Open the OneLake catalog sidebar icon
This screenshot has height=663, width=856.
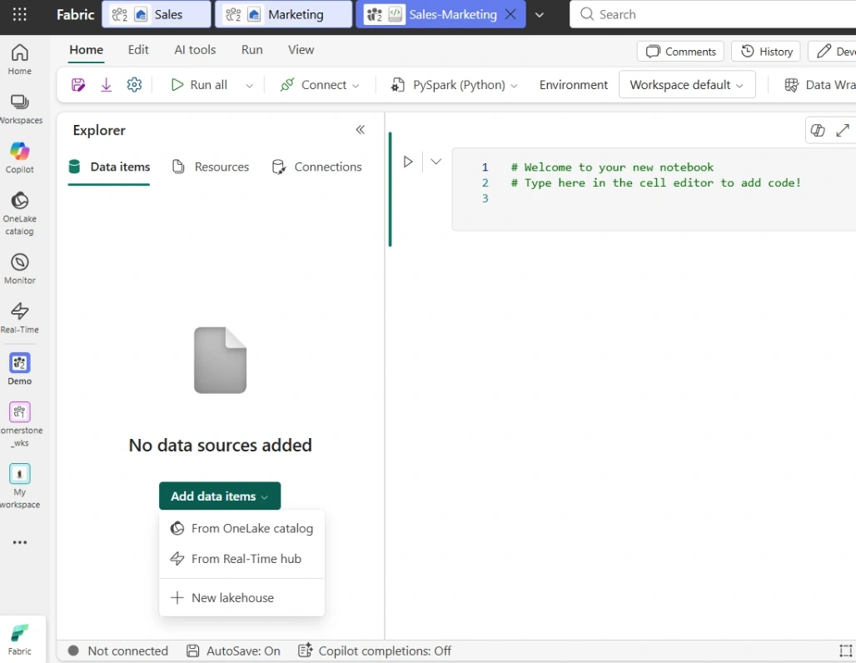click(20, 213)
